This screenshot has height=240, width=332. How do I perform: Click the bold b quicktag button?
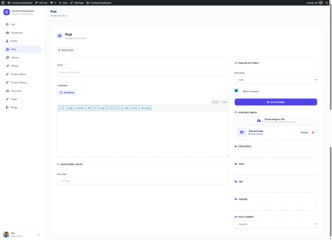(60, 108)
